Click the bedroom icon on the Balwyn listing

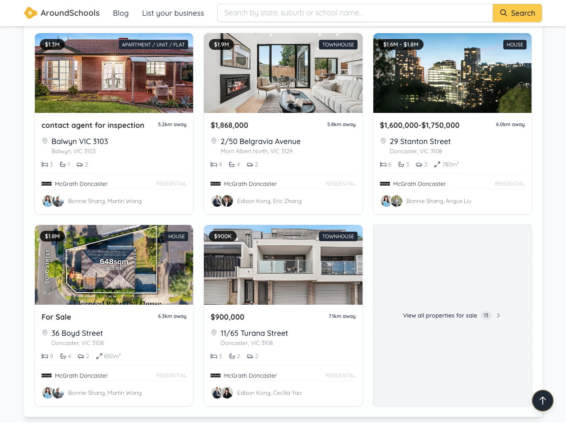click(x=44, y=164)
